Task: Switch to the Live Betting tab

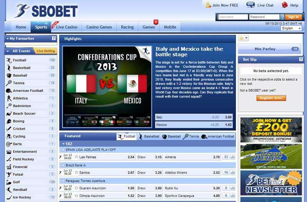Action: pyautogui.click(x=45, y=51)
